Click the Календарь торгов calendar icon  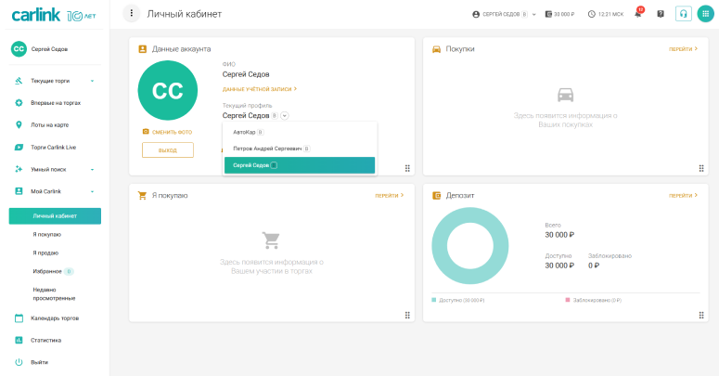[19, 318]
